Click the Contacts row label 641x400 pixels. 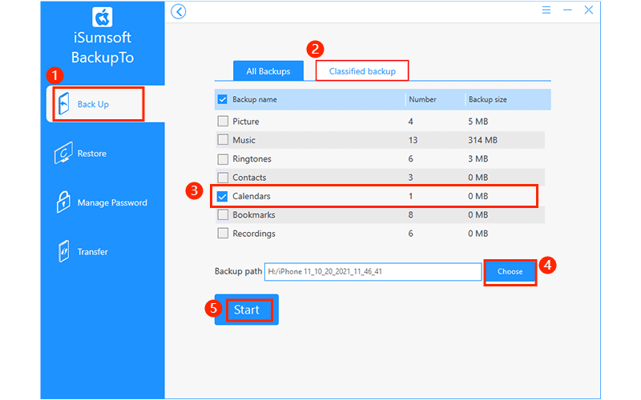pyautogui.click(x=249, y=178)
